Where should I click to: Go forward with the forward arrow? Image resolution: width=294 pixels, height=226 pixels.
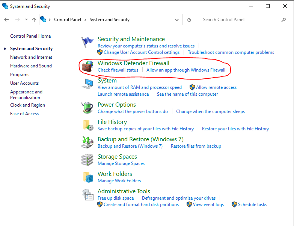coord(17,20)
